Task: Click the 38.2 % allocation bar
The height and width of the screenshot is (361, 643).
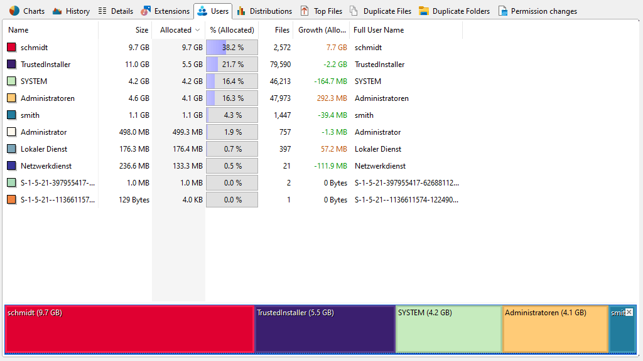Action: click(x=232, y=48)
